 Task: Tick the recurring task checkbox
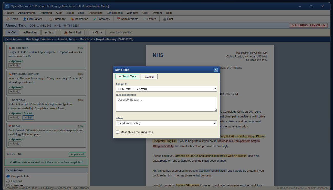118,132
